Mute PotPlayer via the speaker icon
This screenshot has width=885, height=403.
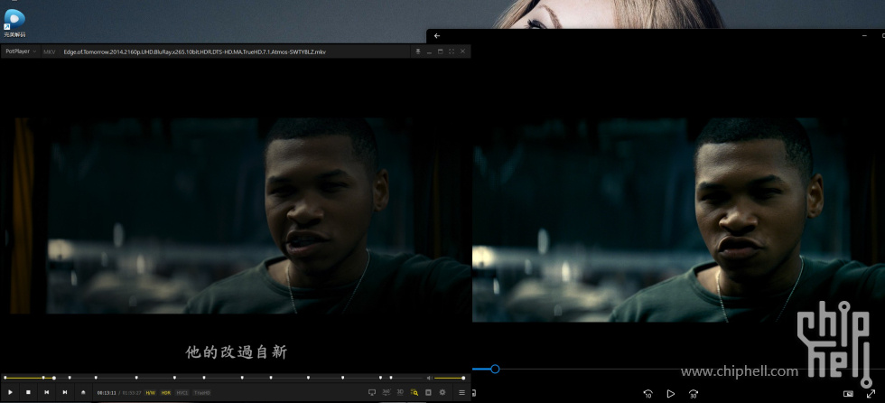pos(429,378)
